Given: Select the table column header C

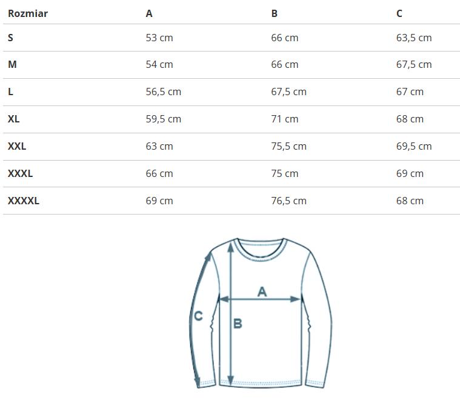Looking at the screenshot, I should pos(399,13).
